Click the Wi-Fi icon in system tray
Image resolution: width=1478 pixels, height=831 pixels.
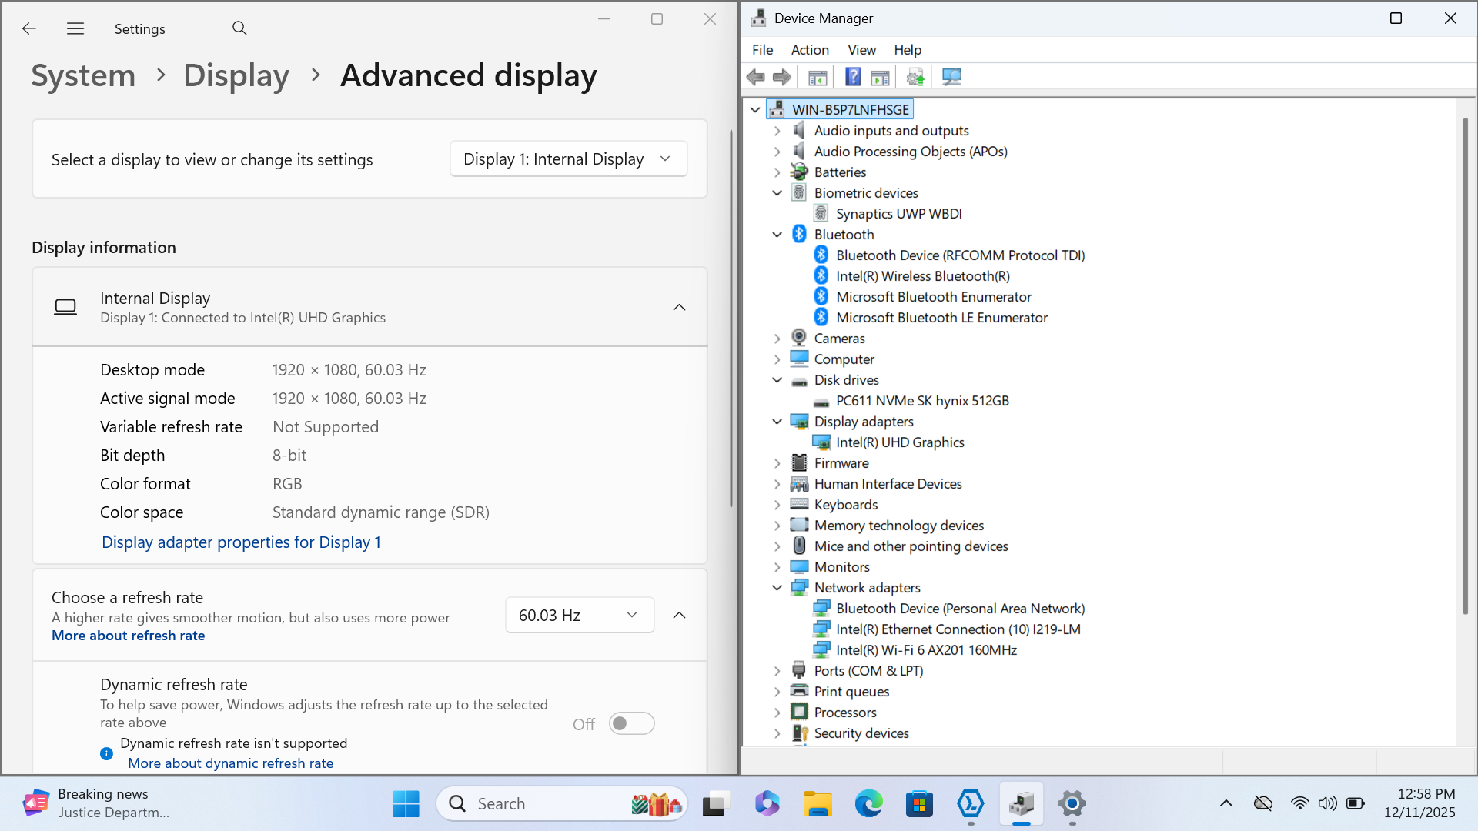[x=1299, y=803]
